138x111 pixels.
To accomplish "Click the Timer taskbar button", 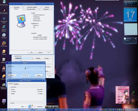I will point(60,110).
